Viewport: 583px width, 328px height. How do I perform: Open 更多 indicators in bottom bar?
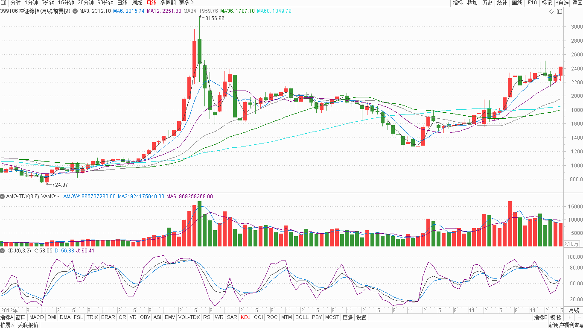(x=348, y=317)
